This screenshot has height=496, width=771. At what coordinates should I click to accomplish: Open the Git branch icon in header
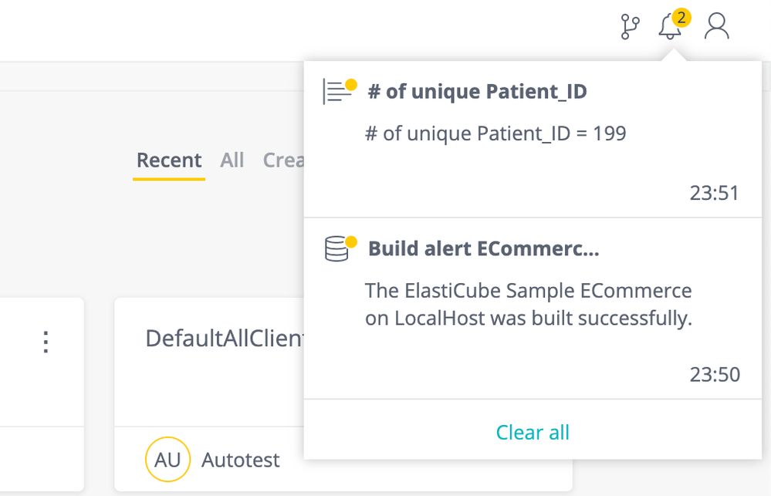(630, 27)
